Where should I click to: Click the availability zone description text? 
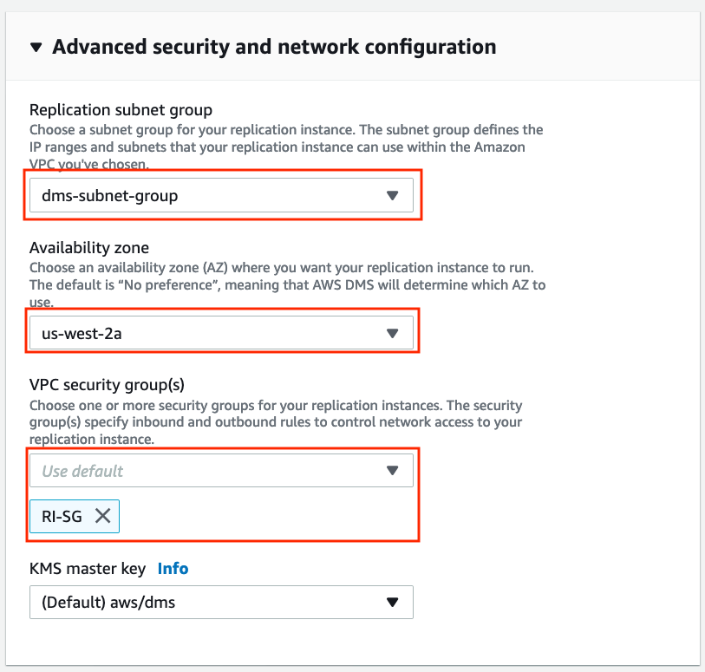pyautogui.click(x=287, y=284)
